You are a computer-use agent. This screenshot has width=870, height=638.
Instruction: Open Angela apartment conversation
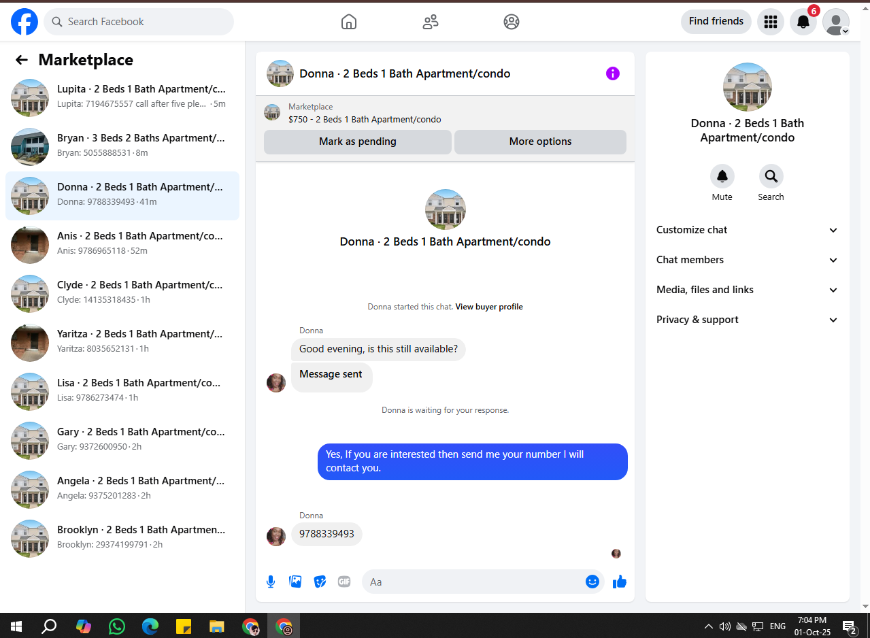(x=122, y=490)
